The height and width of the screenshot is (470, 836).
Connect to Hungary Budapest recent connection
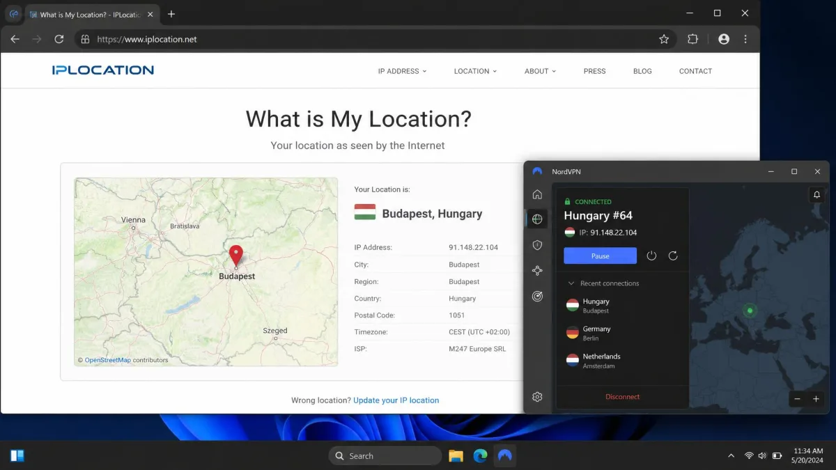coord(622,306)
